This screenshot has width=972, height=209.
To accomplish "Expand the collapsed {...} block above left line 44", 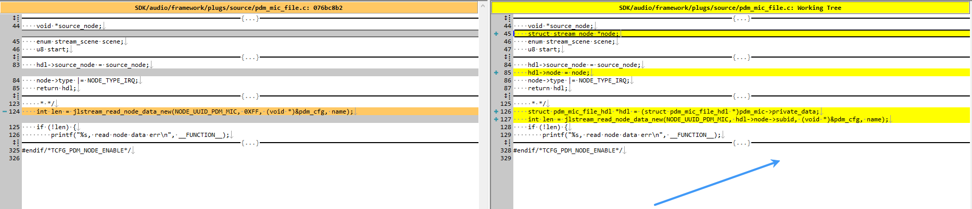I will click(250, 18).
